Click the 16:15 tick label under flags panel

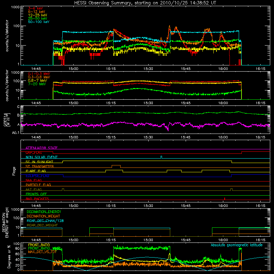coord(260,206)
